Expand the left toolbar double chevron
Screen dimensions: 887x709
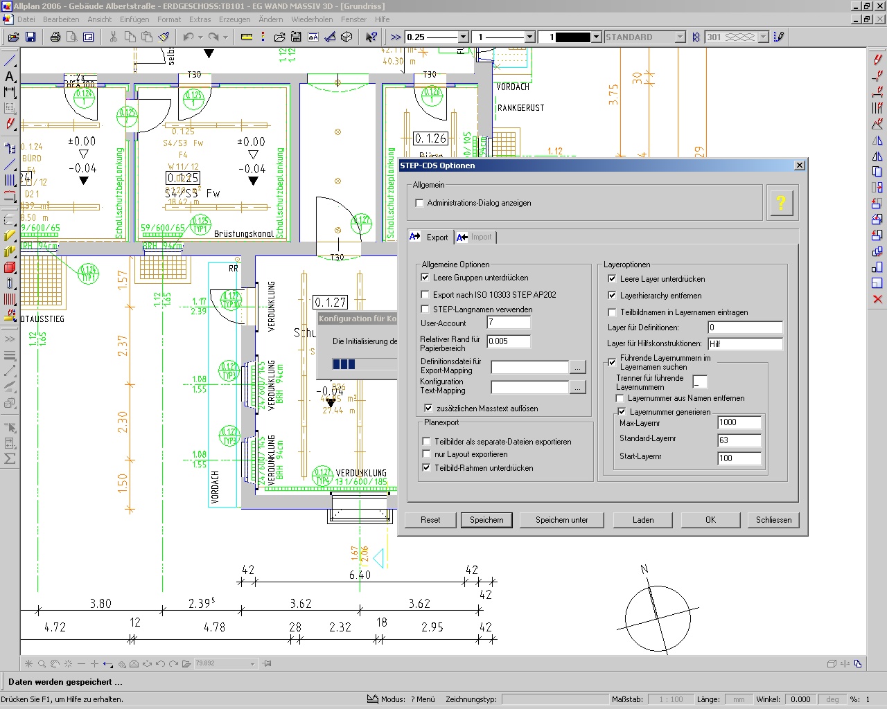(10, 339)
